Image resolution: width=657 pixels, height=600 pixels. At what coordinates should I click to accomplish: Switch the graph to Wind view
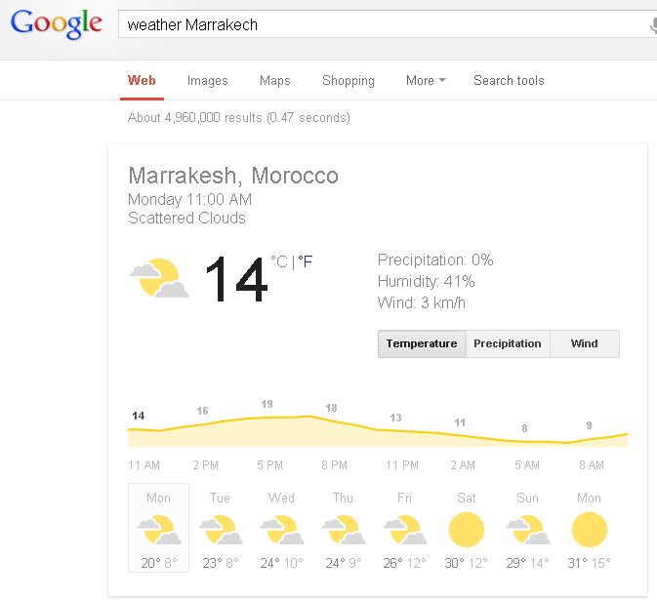[x=585, y=343]
